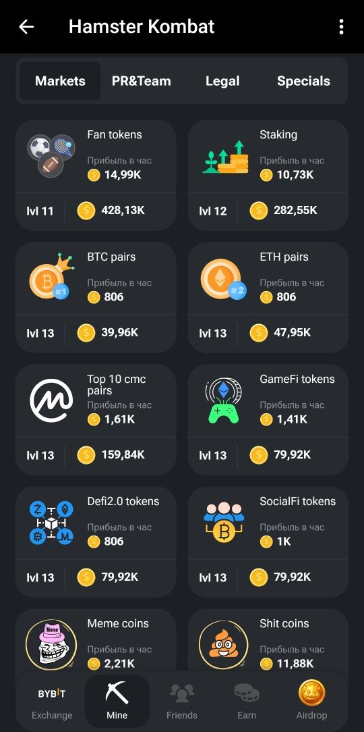Open the Airdrop hamster coin section
Image resolution: width=364 pixels, height=732 pixels.
pos(311,701)
